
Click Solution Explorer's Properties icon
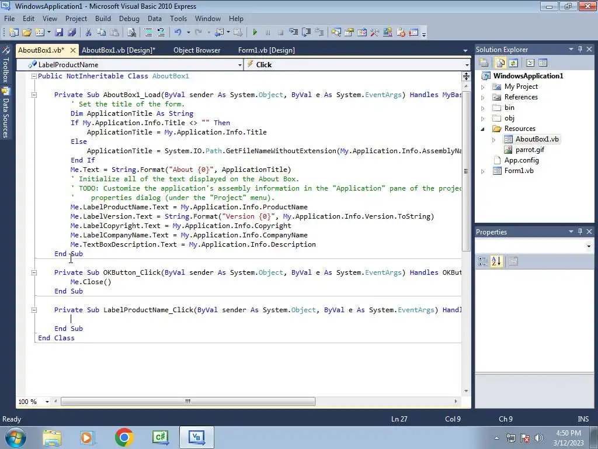[484, 63]
